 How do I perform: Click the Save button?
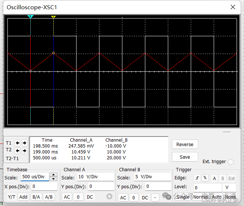(185, 157)
